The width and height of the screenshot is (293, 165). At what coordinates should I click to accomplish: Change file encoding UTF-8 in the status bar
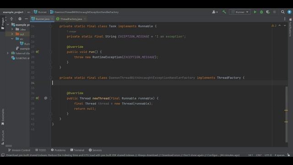pos(268,155)
